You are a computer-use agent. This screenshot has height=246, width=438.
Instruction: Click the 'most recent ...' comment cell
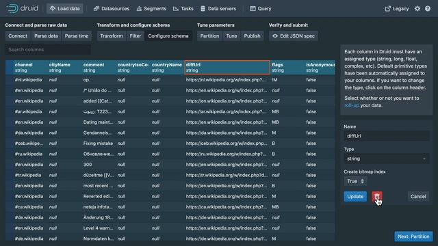(x=98, y=186)
